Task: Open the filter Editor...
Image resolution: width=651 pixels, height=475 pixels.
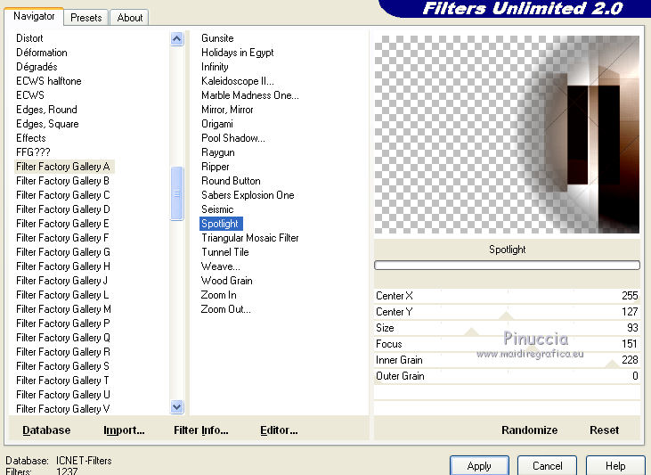Action: point(279,430)
